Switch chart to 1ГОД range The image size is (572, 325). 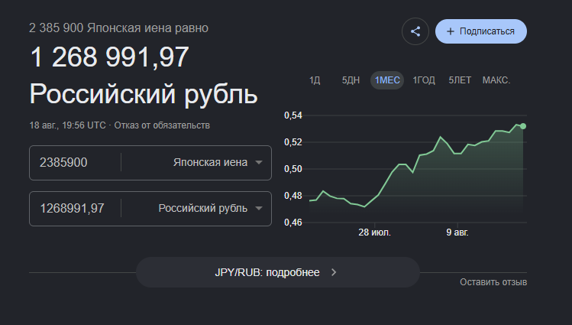[424, 80]
